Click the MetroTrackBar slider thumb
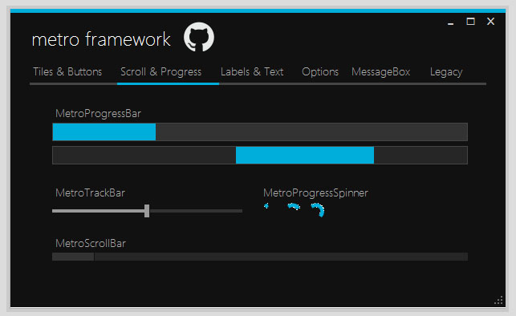This screenshot has height=316, width=516. tap(147, 211)
